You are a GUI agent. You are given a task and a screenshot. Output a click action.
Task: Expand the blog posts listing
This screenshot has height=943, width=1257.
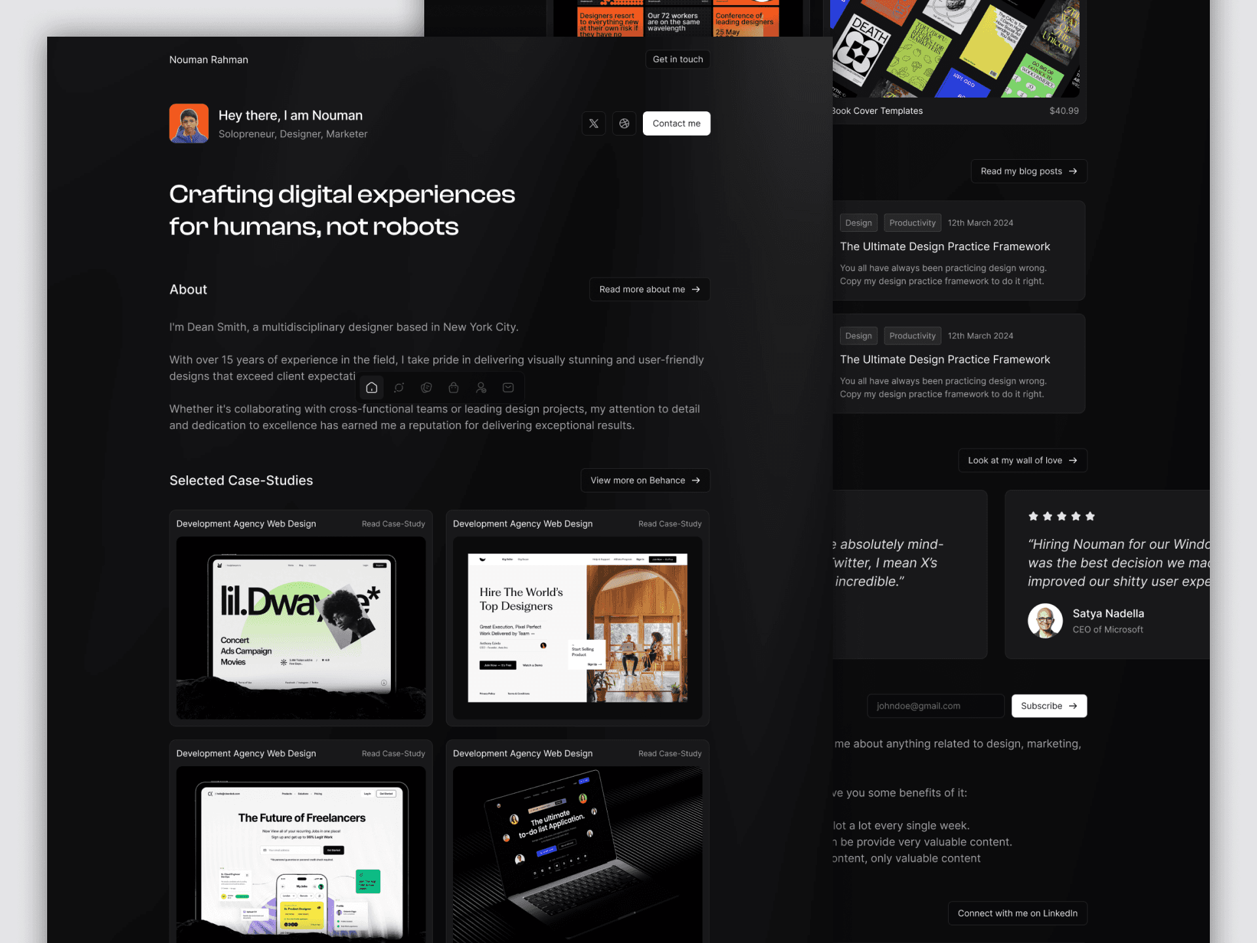(x=1027, y=170)
